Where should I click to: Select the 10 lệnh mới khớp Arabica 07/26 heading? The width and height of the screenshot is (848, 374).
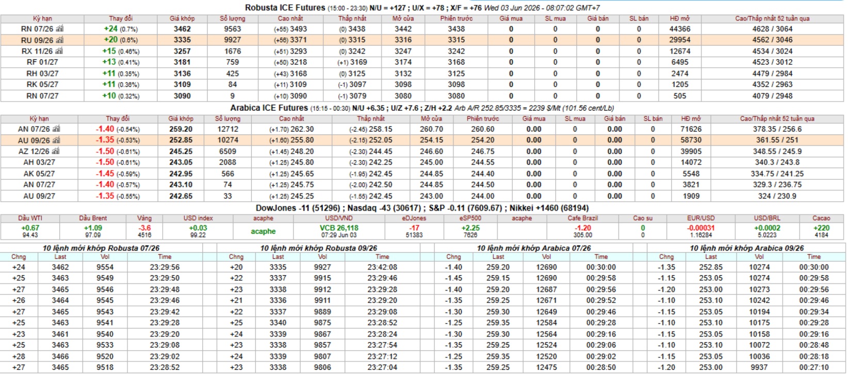click(533, 248)
